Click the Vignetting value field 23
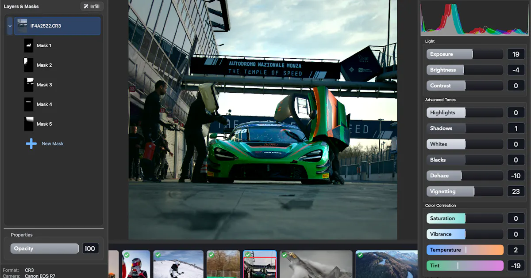The image size is (531, 278). click(516, 192)
